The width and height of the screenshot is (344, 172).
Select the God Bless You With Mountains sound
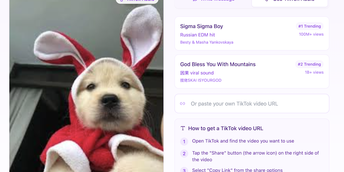point(252,72)
